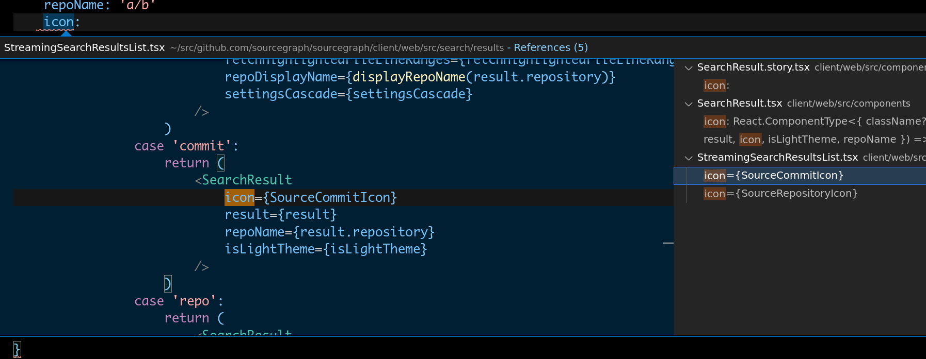
Task: Click the References (5) label
Action: [x=551, y=48]
